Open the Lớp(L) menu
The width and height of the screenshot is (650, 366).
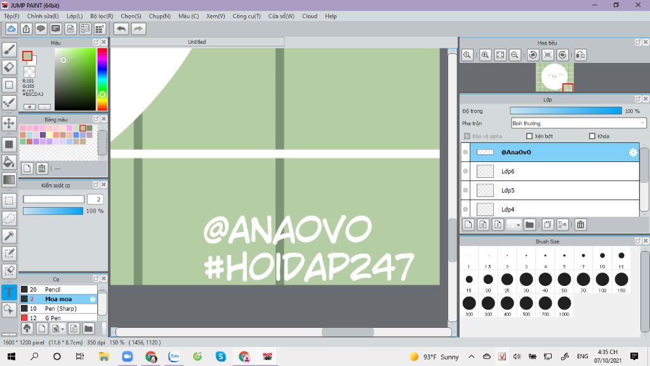click(x=75, y=16)
